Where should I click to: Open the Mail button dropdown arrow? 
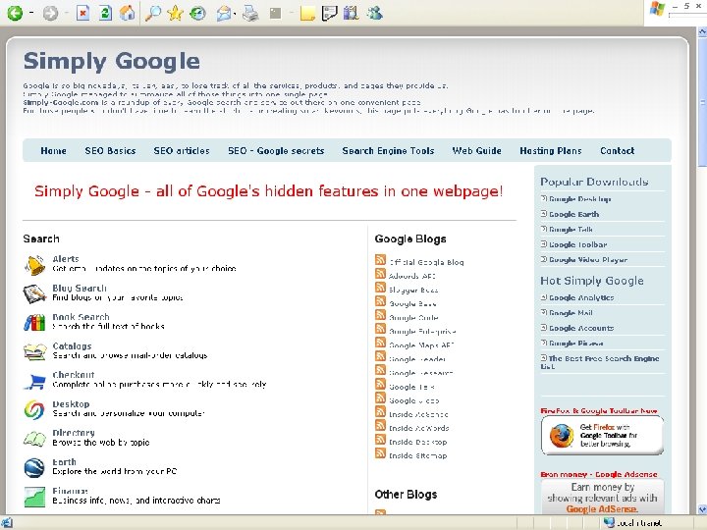(x=236, y=14)
